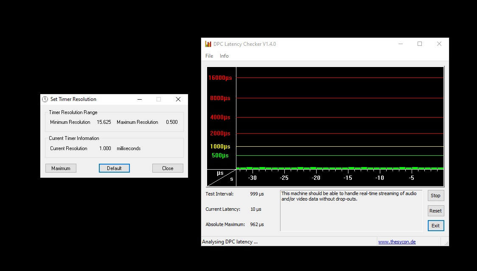This screenshot has height=271, width=477.
Task: Close Set Timer Resolution using title bar X
Action: pos(178,99)
